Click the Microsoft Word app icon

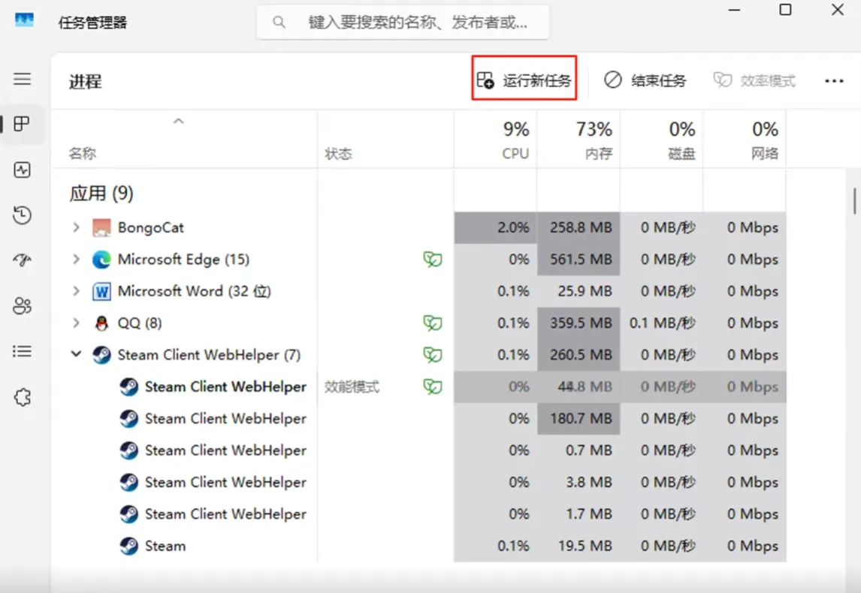[x=101, y=291]
